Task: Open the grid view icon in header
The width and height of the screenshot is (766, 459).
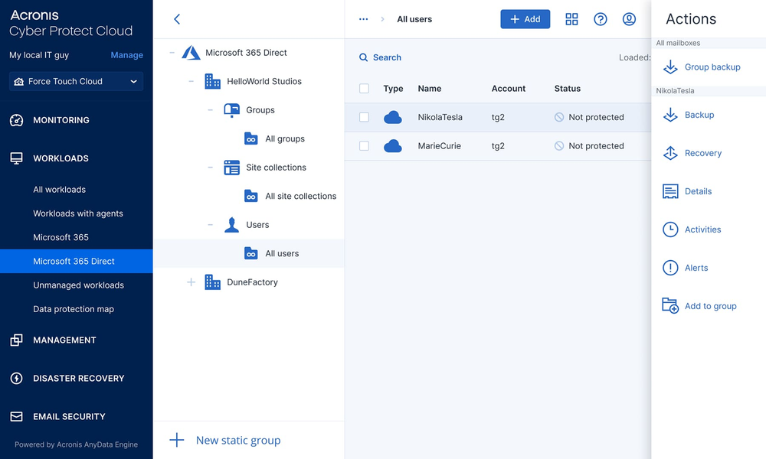Action: point(571,19)
